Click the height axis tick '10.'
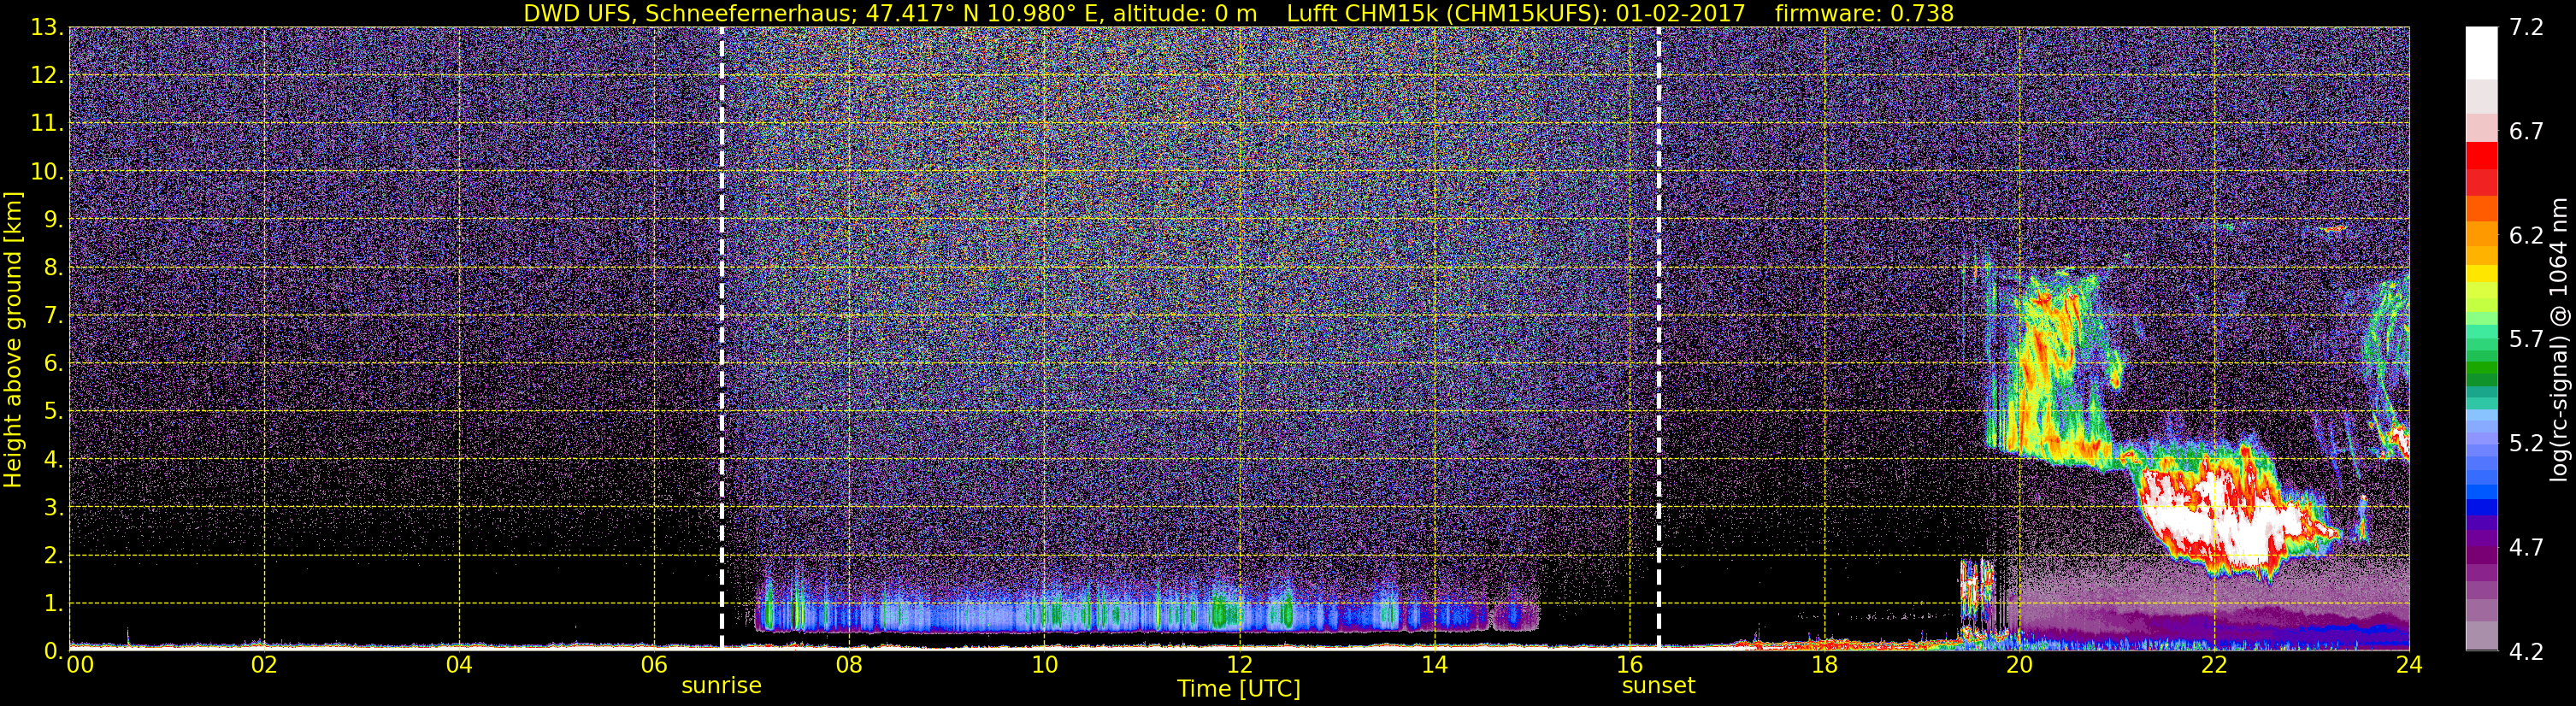 [47, 172]
